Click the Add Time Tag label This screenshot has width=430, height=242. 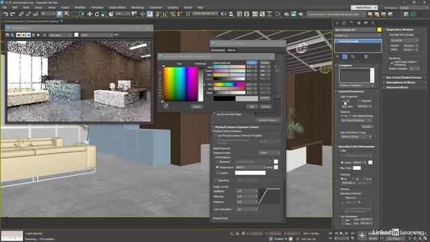(309, 239)
